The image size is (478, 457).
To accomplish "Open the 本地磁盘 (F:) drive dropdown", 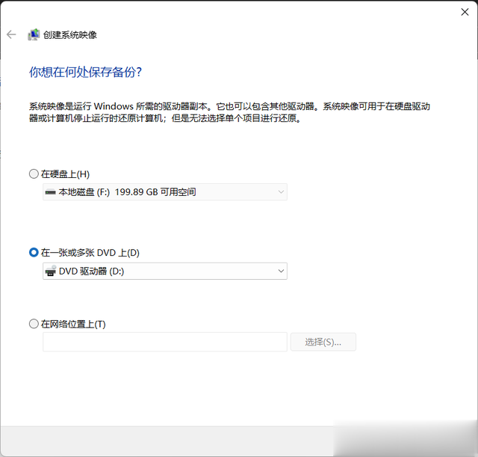I will (x=165, y=192).
